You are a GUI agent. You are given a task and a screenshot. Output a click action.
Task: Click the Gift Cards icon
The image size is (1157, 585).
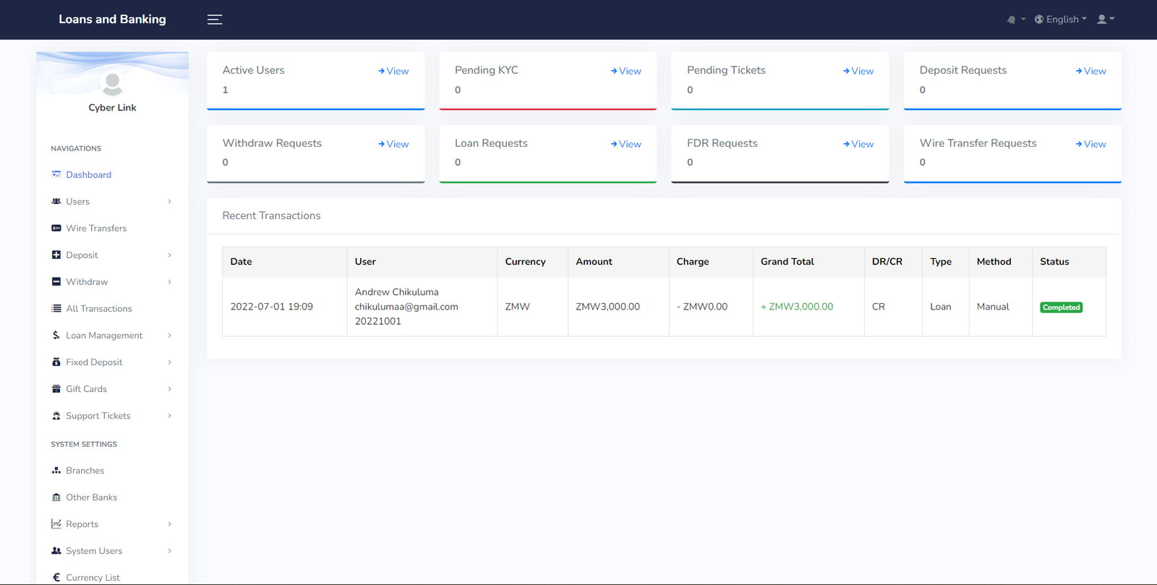(56, 389)
